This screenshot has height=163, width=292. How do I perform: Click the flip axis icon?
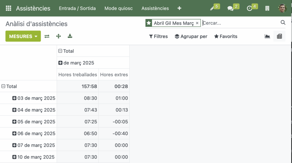point(47,36)
